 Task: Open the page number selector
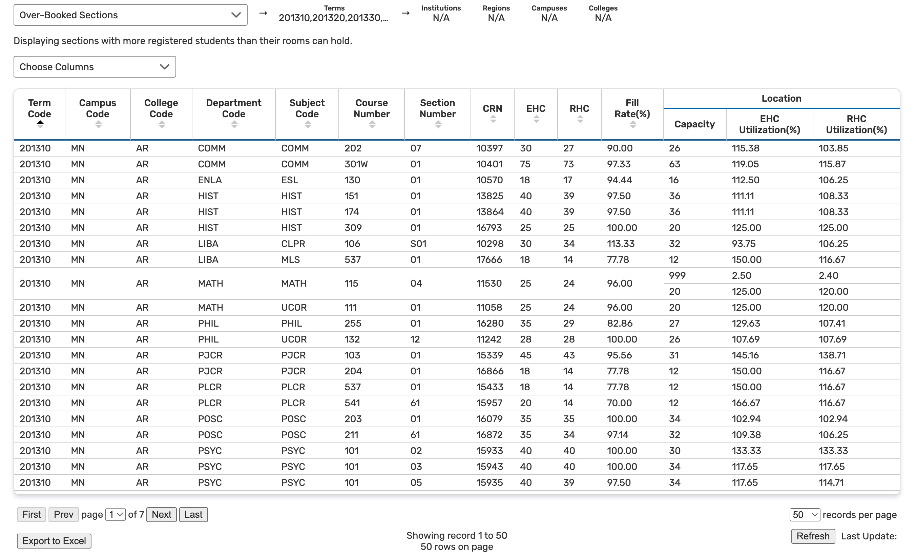tap(115, 515)
